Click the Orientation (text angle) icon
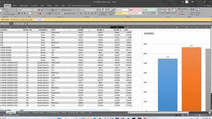 pyautogui.click(x=56, y=10)
